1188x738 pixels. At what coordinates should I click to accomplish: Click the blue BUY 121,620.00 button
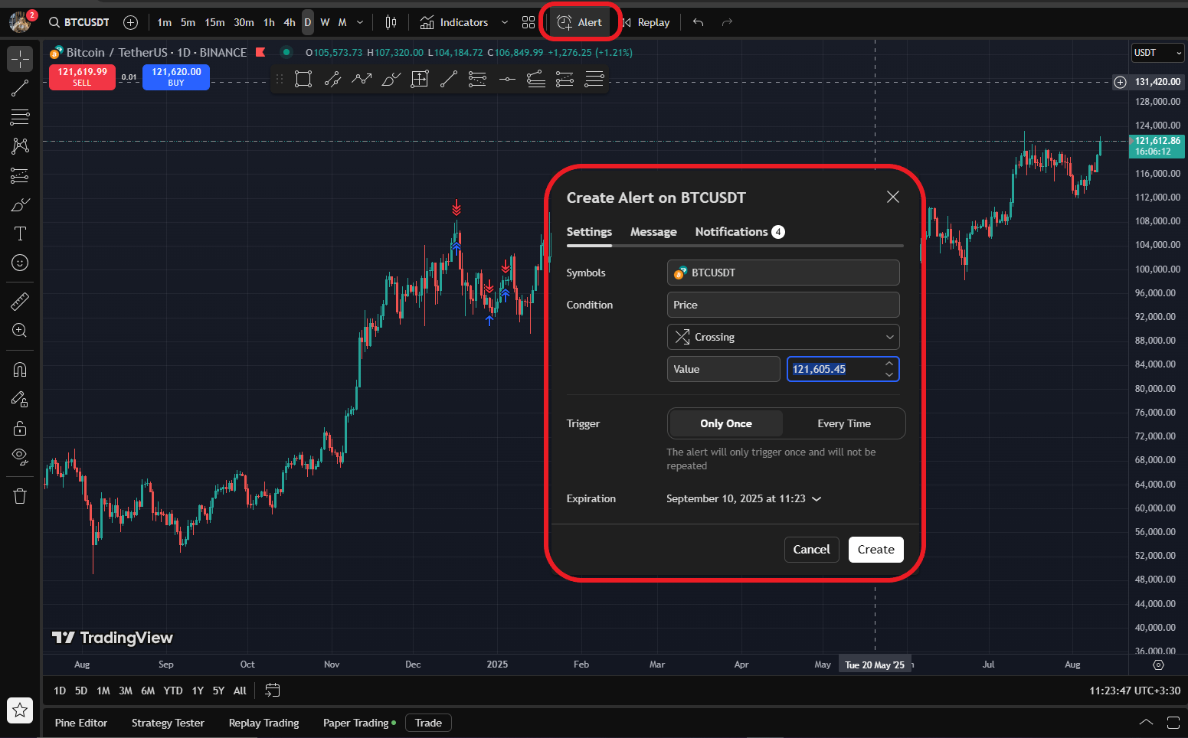pos(176,77)
